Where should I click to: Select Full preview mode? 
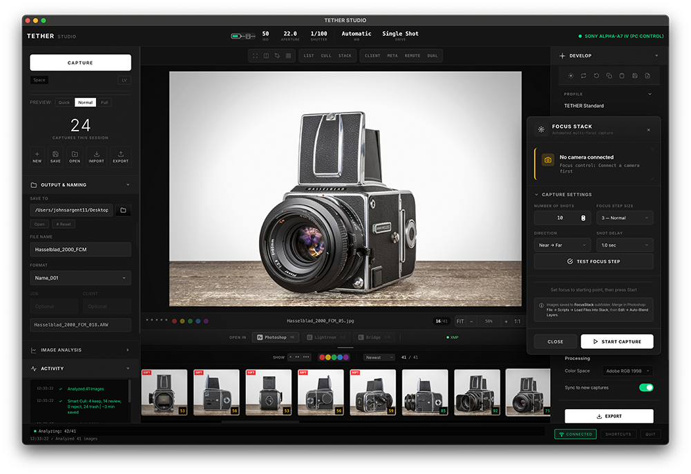[x=104, y=103]
